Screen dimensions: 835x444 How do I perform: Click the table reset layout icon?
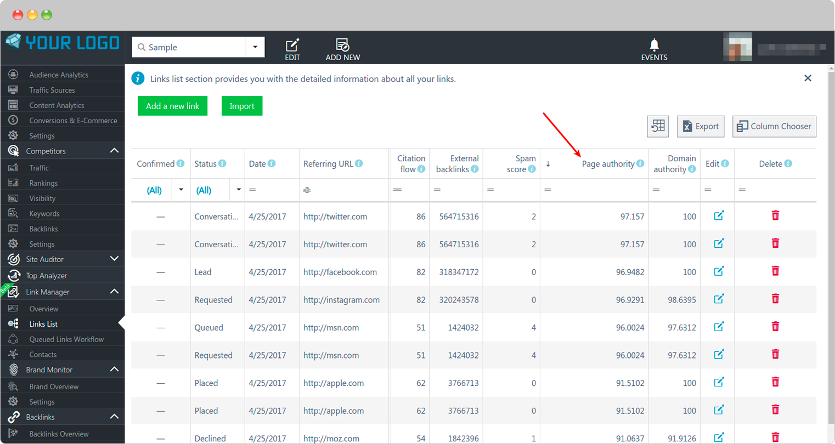tap(658, 126)
